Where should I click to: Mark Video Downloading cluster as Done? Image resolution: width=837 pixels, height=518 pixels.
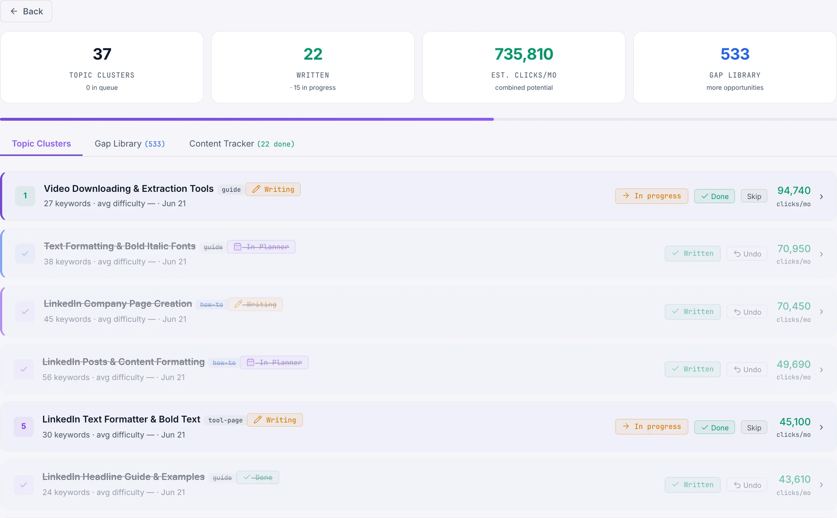coord(715,196)
